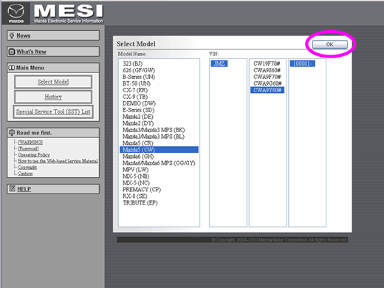The image size is (384, 288).
Task: Select model 626 (GF/GW)
Action: tap(139, 70)
